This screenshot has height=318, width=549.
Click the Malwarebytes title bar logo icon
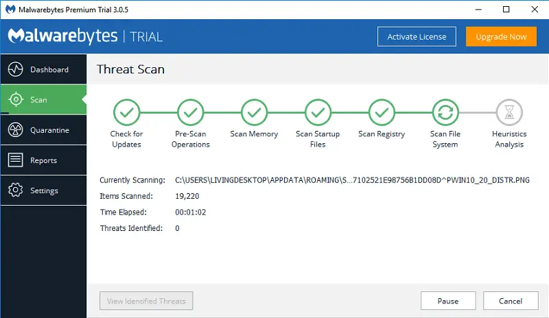(x=10, y=10)
